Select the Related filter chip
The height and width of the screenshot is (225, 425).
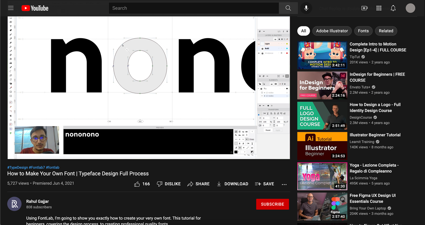[x=386, y=31]
